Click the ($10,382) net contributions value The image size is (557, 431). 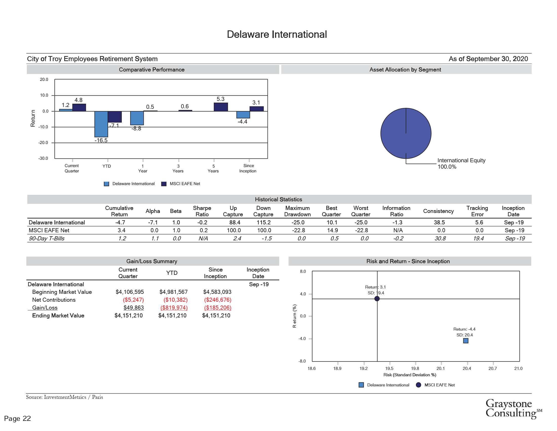(x=175, y=300)
